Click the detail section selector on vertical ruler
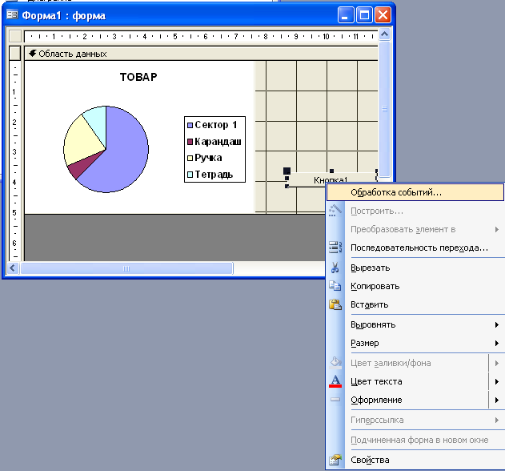This screenshot has height=471, width=505. [15, 53]
